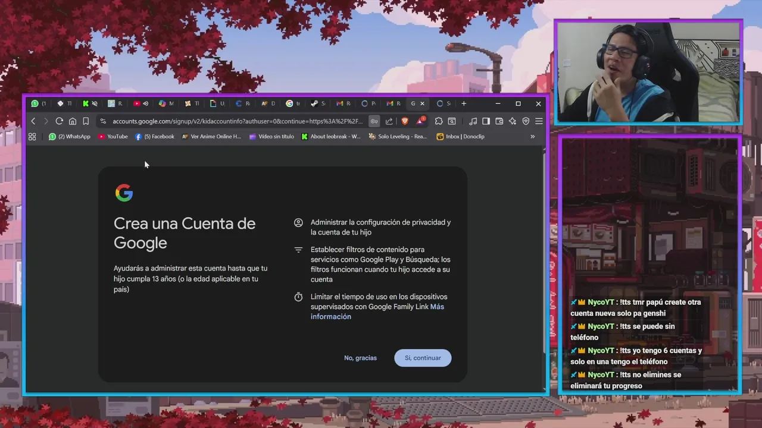Click the 'No, gracias' button

tap(360, 358)
